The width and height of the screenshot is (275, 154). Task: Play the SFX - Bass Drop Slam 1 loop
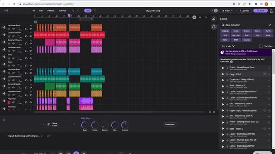(223, 104)
